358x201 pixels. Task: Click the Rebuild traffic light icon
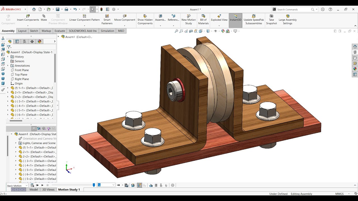tap(101, 9)
